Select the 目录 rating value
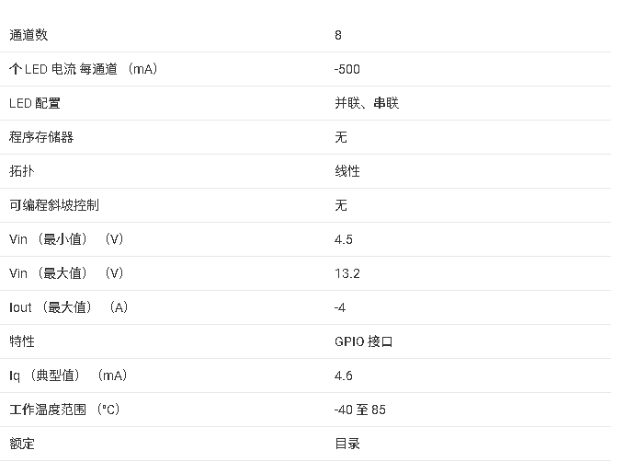Screen dimensions: 625x462 [347, 444]
